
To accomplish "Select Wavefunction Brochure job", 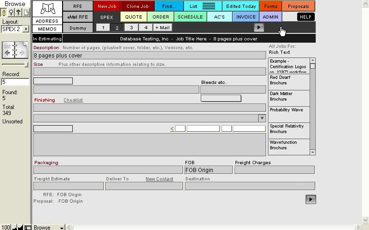I will [x=289, y=147].
